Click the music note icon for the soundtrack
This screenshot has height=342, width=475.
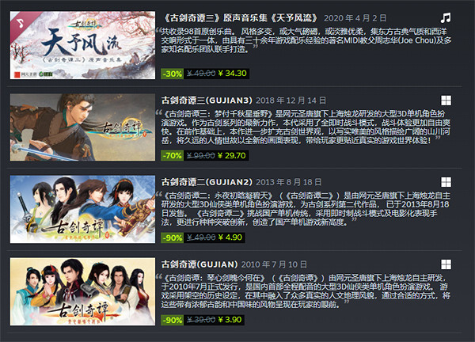pos(446,18)
